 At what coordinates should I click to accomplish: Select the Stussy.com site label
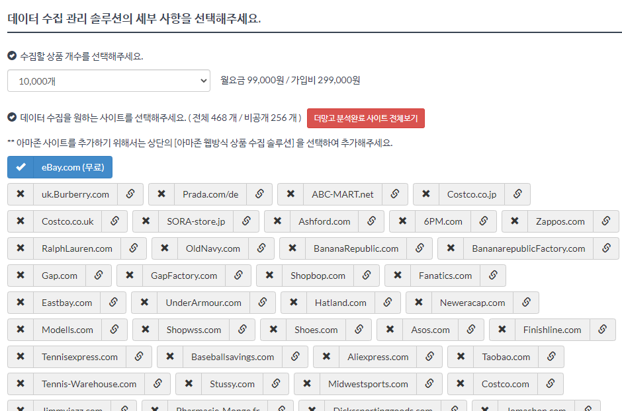pyautogui.click(x=232, y=384)
